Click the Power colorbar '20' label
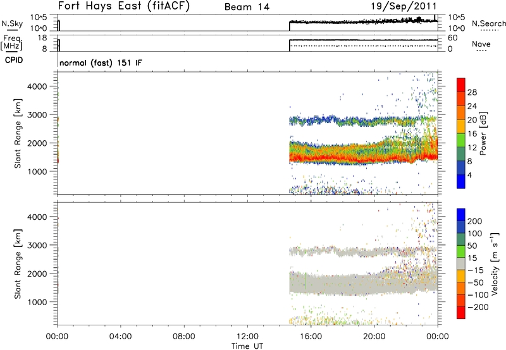506x350 pixels. (472, 120)
